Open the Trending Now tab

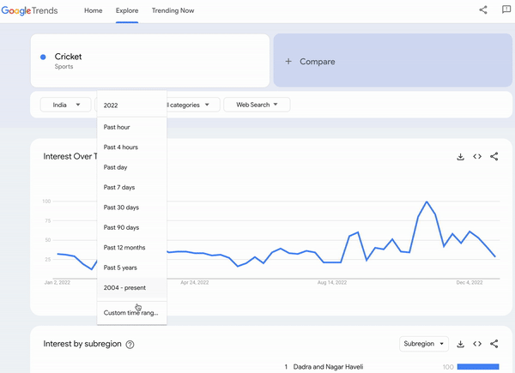[x=173, y=10]
